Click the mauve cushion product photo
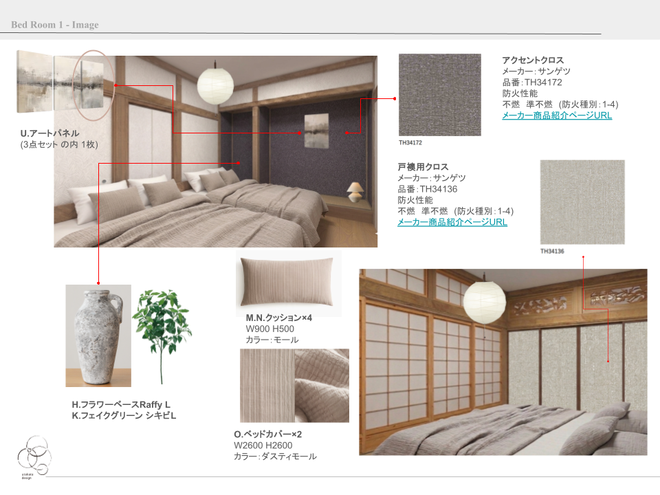The height and width of the screenshot is (495, 660). tap(289, 283)
